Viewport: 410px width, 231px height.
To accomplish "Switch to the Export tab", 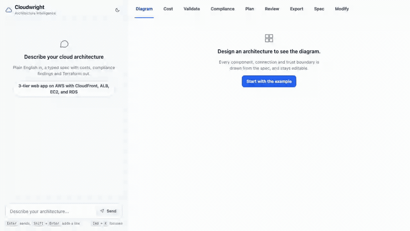I will (x=297, y=9).
